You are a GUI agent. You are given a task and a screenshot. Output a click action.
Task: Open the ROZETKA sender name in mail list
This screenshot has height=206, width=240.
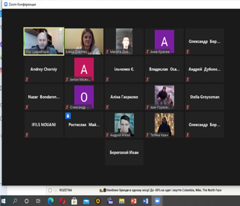coord(66,190)
